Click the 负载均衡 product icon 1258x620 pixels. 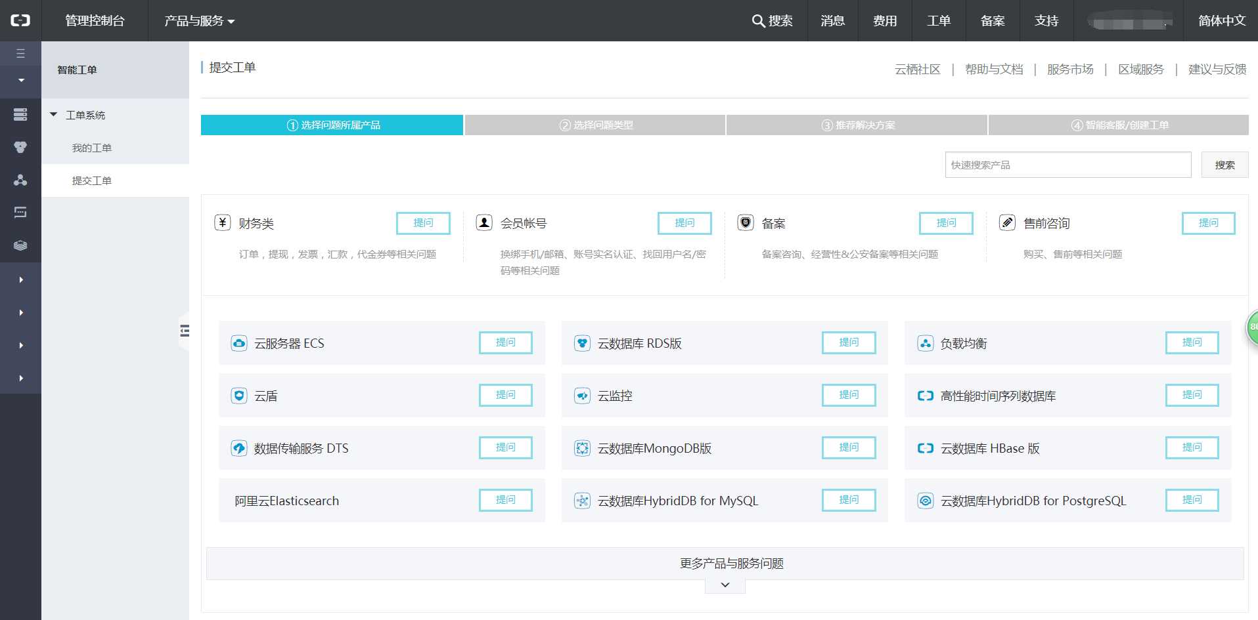[925, 343]
